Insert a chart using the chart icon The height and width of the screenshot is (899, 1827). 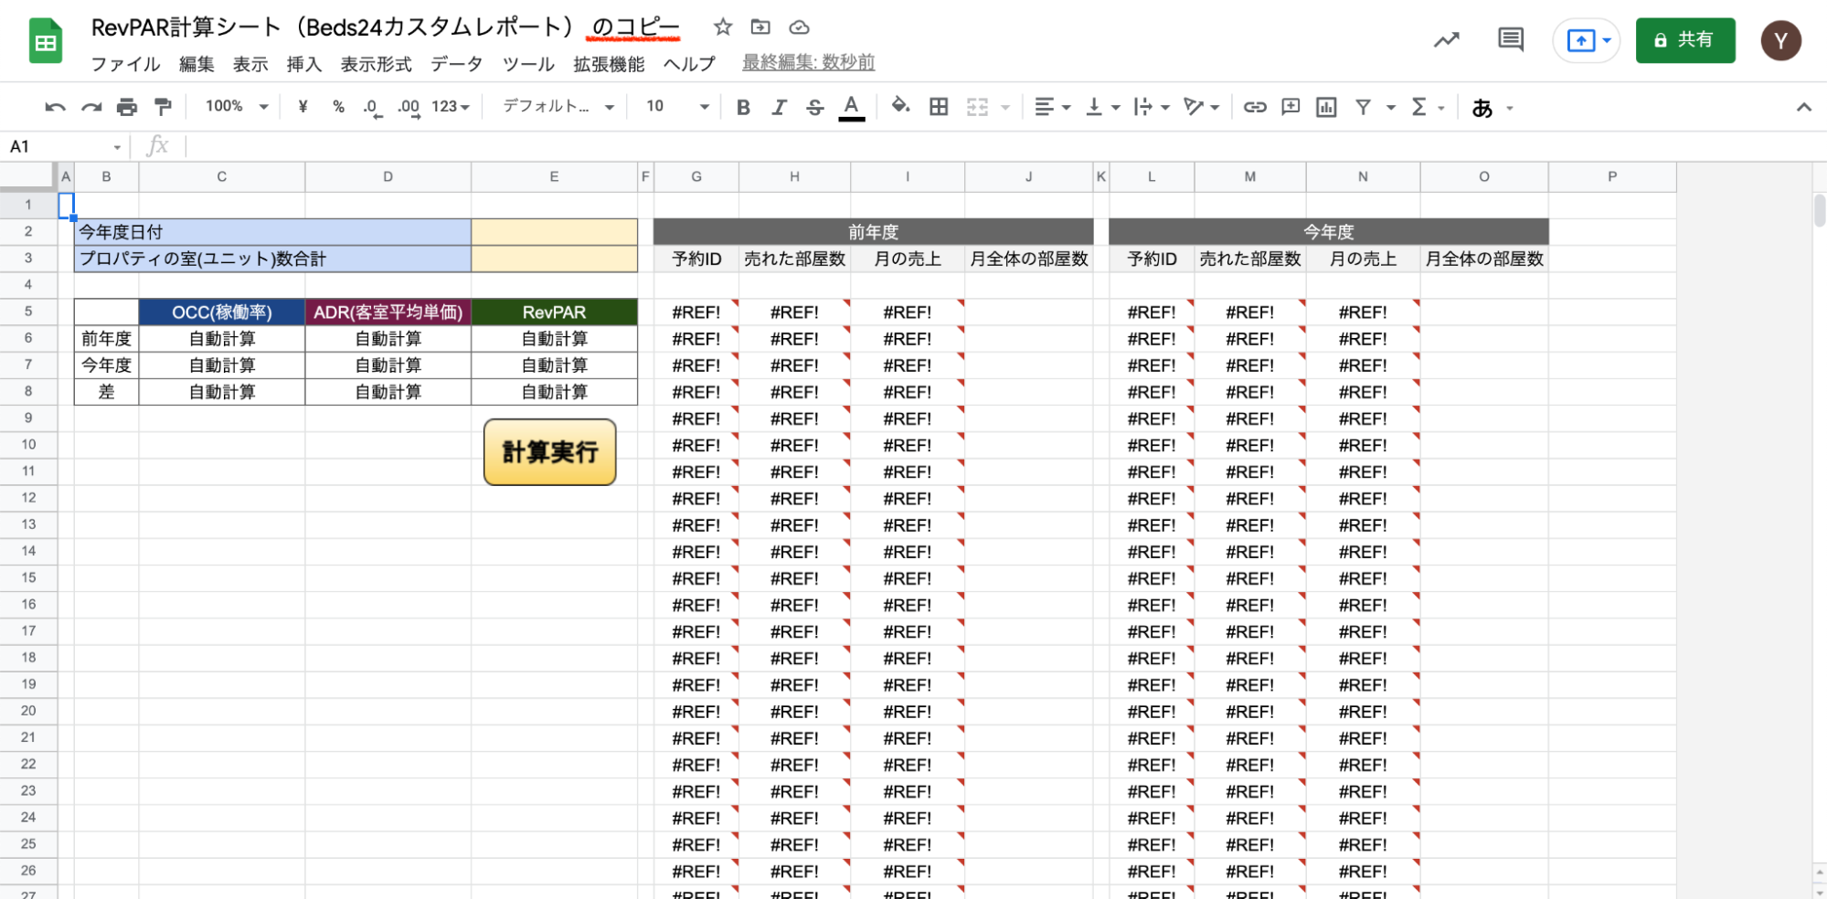pyautogui.click(x=1326, y=107)
